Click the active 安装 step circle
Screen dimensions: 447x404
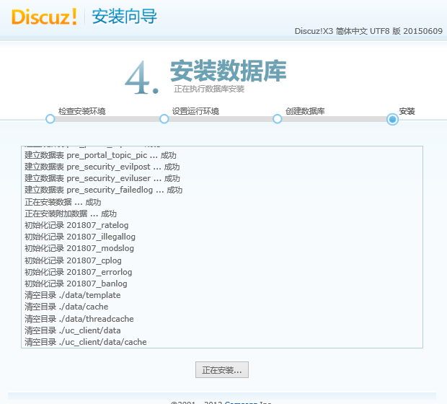point(392,119)
